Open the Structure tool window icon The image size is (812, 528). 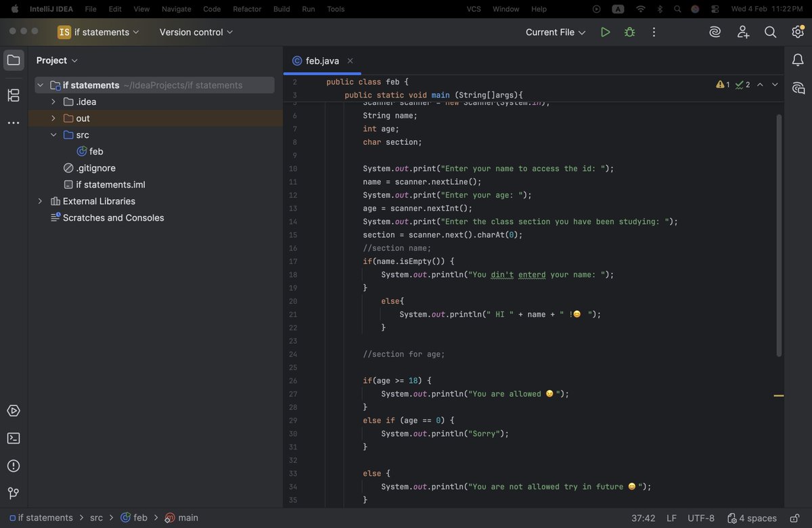(14, 95)
